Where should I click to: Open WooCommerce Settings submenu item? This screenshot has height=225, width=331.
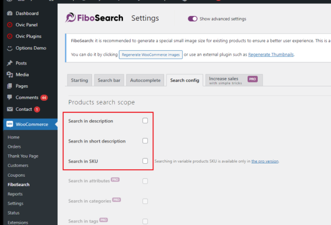(15, 203)
